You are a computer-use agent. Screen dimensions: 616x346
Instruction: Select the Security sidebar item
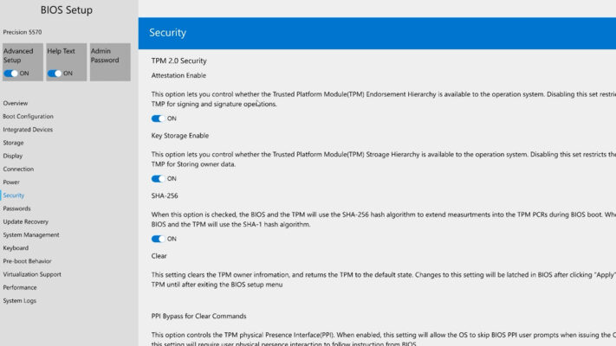point(14,195)
